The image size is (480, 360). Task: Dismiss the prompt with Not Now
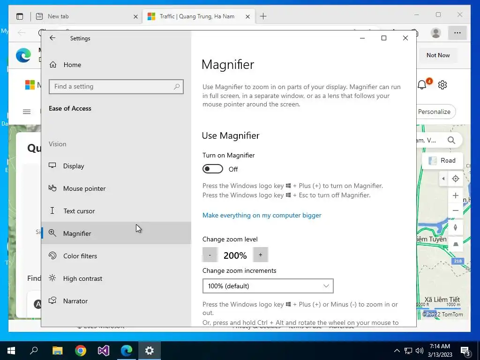[438, 55]
